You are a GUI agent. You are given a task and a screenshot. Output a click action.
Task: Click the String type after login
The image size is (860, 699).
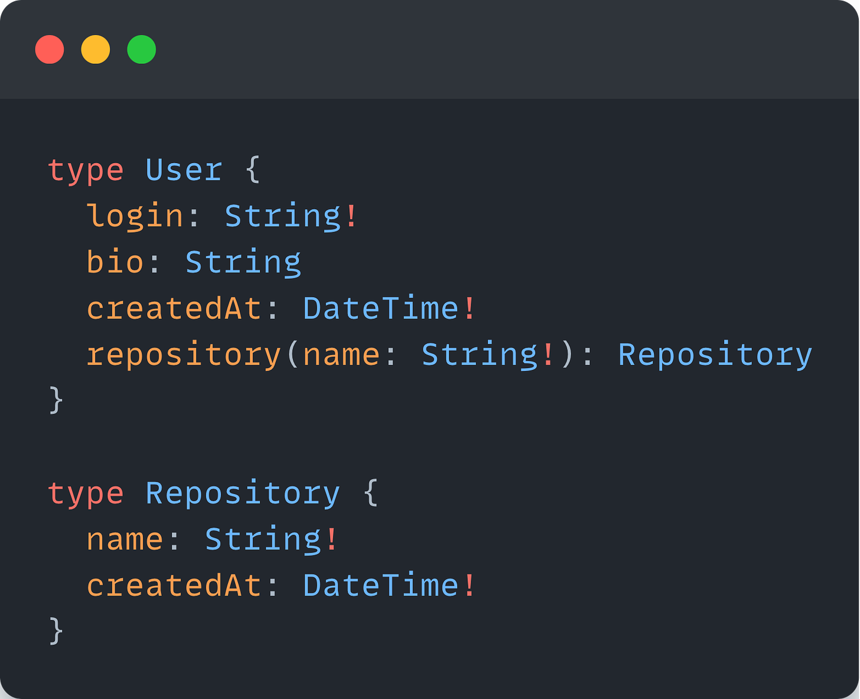(283, 216)
